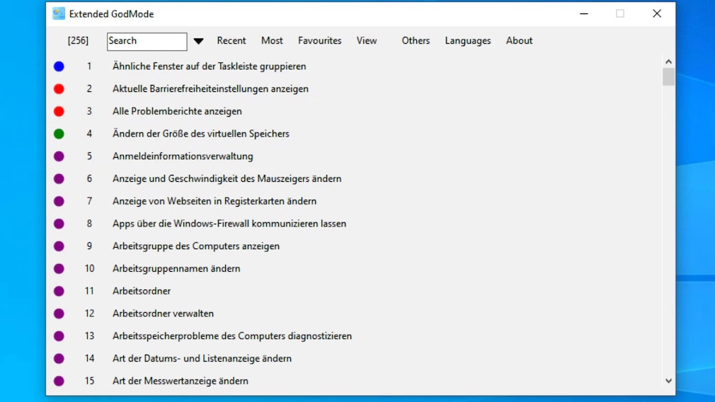Click the purple dot beside Anzeige von Webseiten in Registerkarten
This screenshot has height=402, width=715.
(59, 201)
